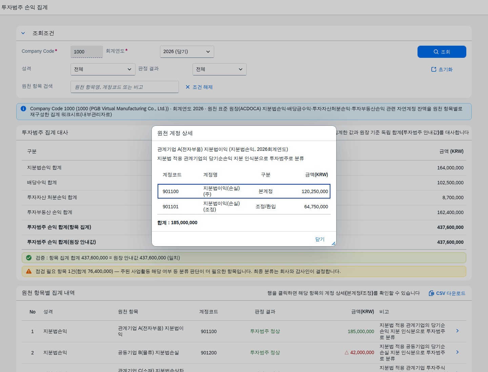488x372 pixels.
Task: Click the orange warning triangle icon
Action: [x=29, y=271]
